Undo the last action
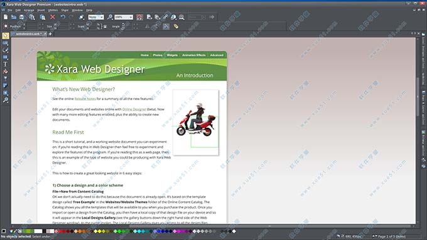427x240 pixels. click(63, 17)
